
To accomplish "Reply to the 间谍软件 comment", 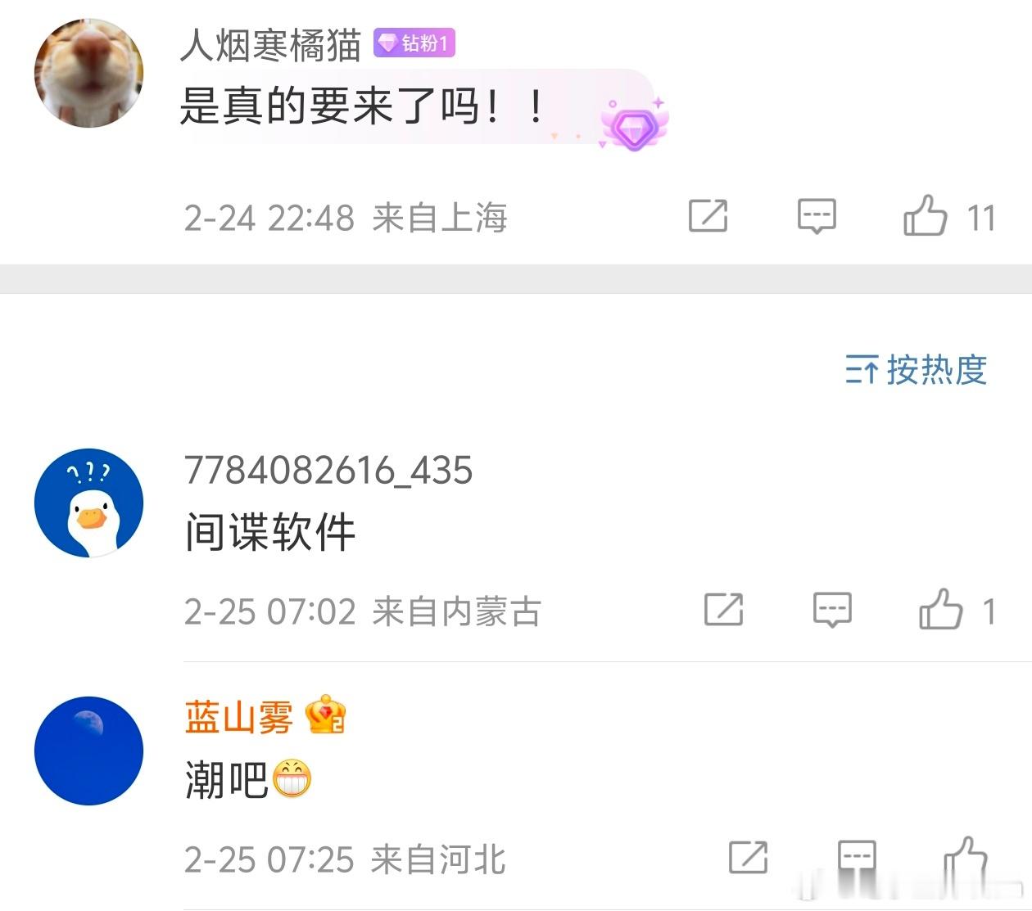I will (832, 610).
